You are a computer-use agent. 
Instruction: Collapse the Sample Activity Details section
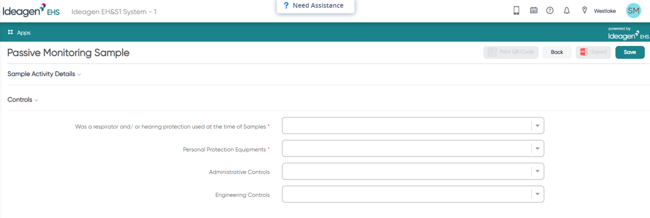tap(44, 74)
